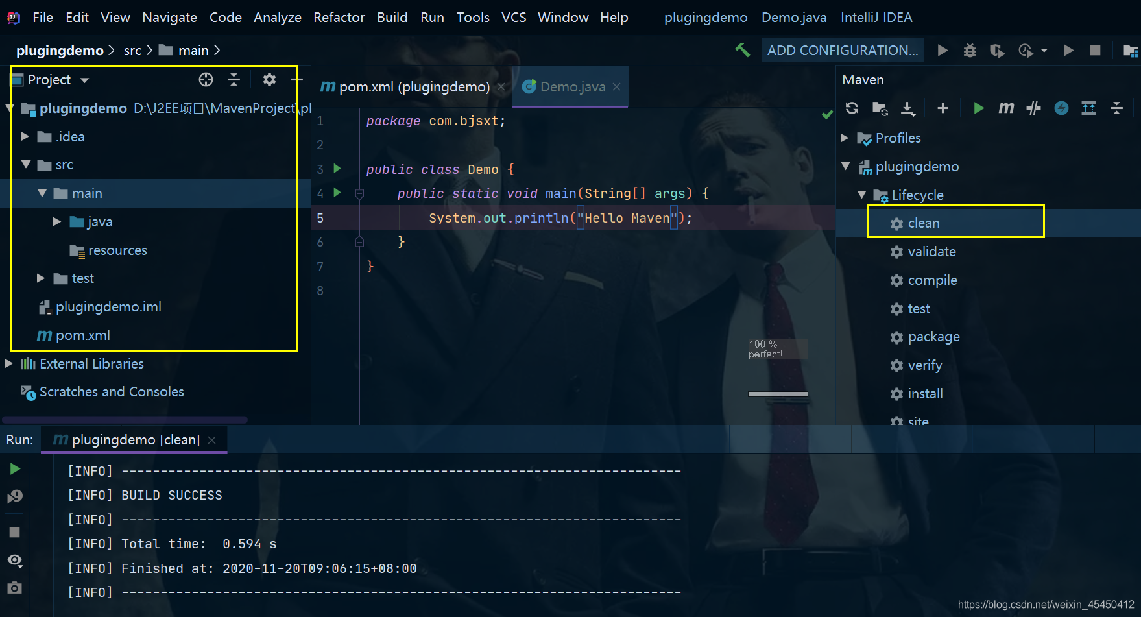This screenshot has width=1141, height=617.
Task: Expand the java folder arrow
Action: (x=57, y=222)
